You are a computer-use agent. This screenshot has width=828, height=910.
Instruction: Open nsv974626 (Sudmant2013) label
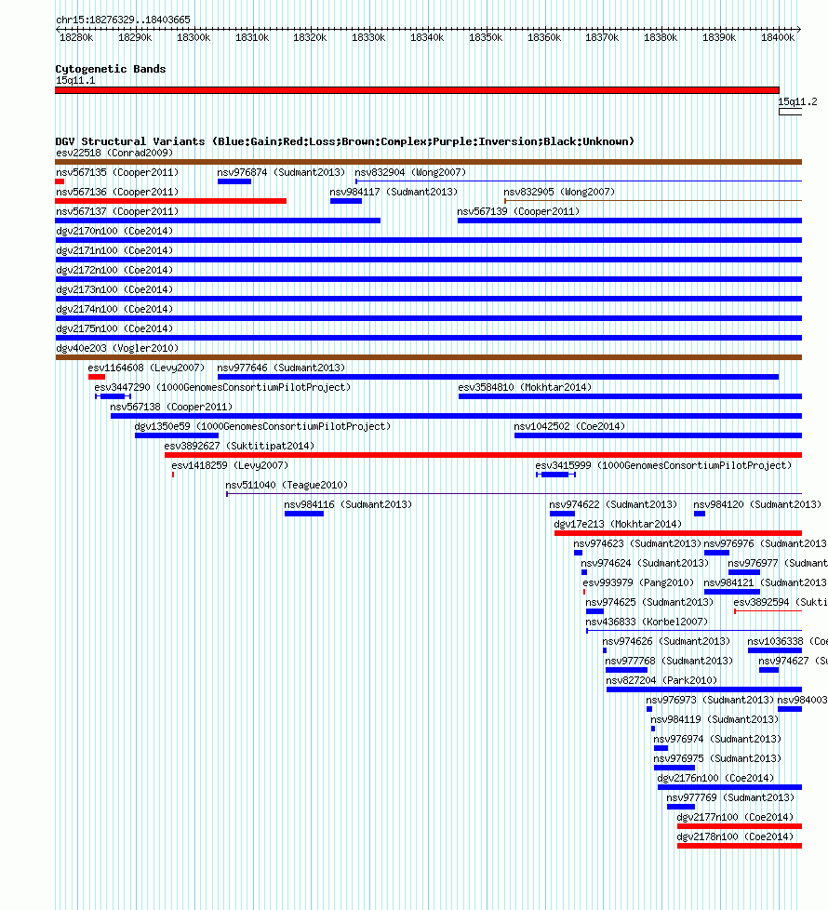click(x=666, y=641)
